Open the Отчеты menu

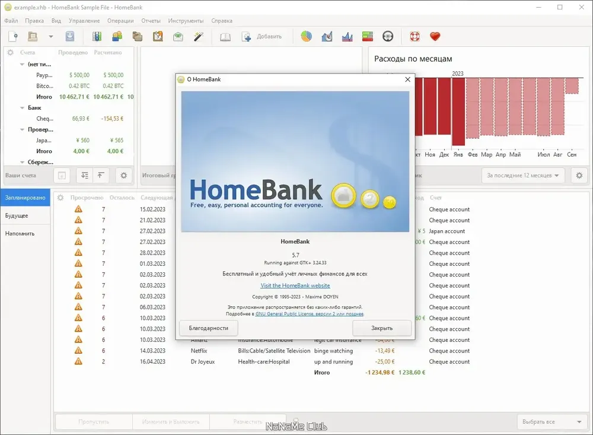(x=151, y=21)
